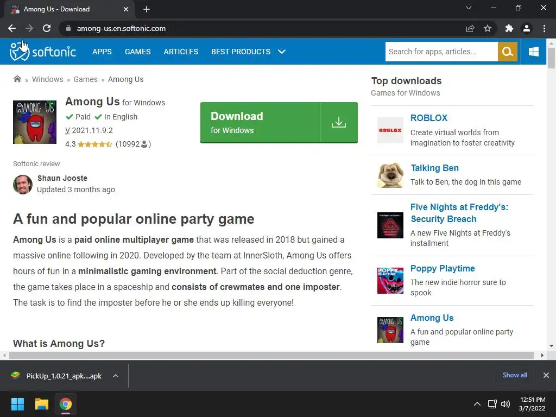This screenshot has width=556, height=417.
Task: Open the Among Us link in Top downloads
Action: pyautogui.click(x=432, y=318)
